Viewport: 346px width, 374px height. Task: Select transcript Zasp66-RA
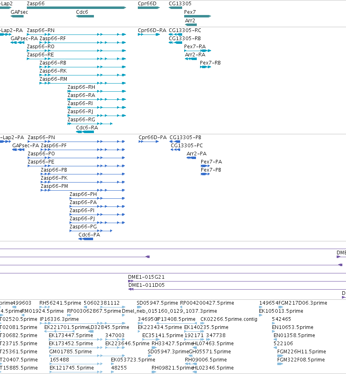tap(97, 99)
